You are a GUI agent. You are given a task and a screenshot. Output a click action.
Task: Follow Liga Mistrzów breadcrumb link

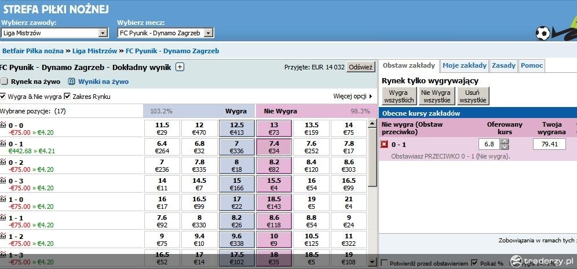point(94,51)
